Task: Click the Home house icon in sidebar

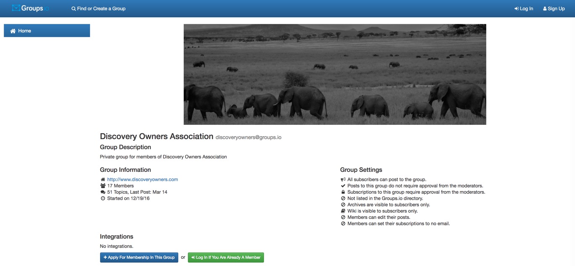Action: click(13, 31)
